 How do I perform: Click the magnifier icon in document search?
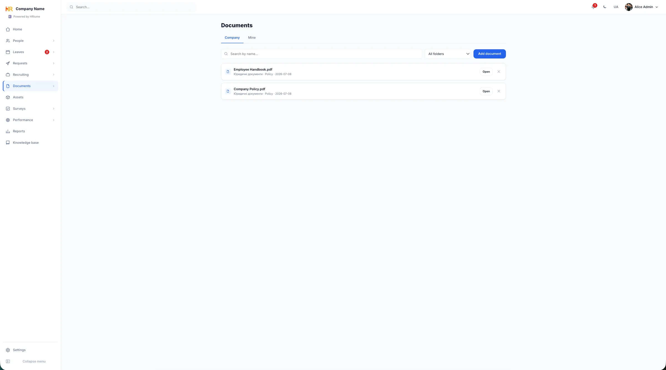pyautogui.click(x=226, y=54)
